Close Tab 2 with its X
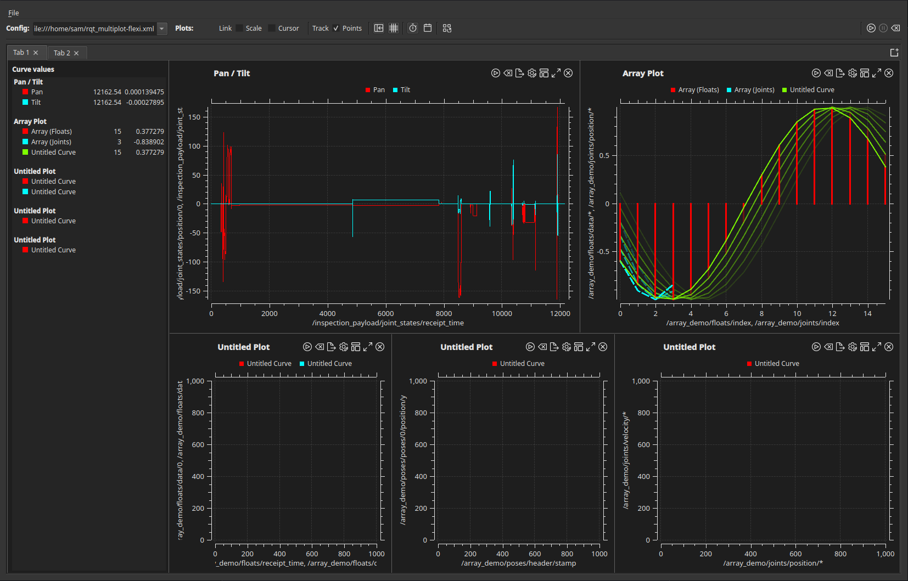The width and height of the screenshot is (908, 581). [76, 53]
